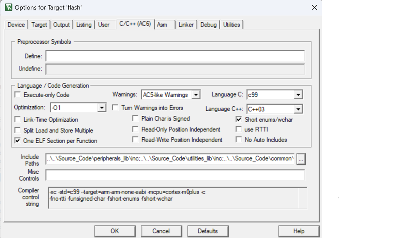Switch to the Device tab
The image size is (397, 238).
pos(16,25)
